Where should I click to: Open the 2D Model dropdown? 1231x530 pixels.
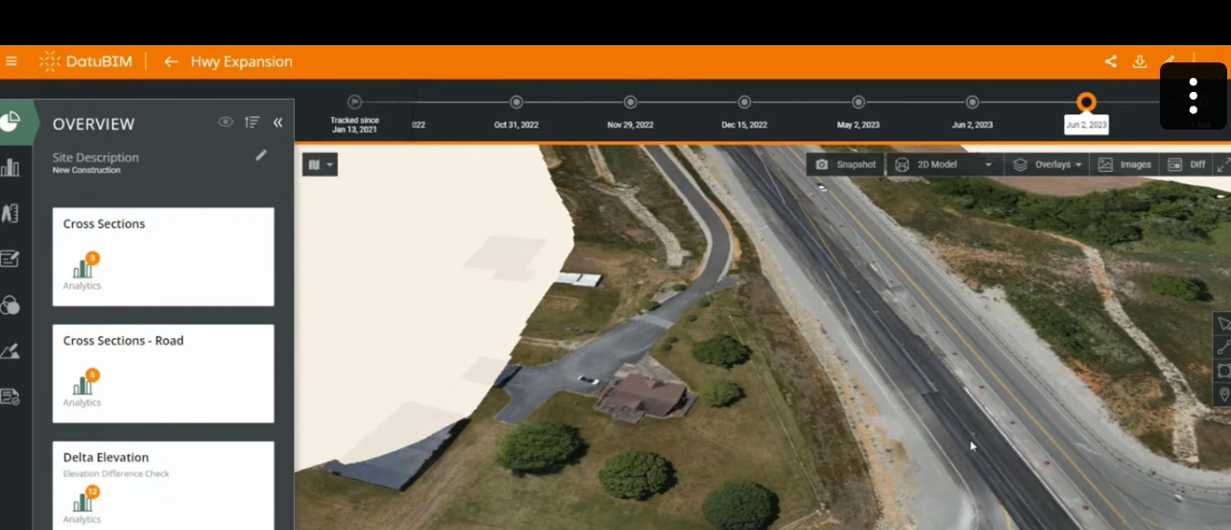[945, 164]
